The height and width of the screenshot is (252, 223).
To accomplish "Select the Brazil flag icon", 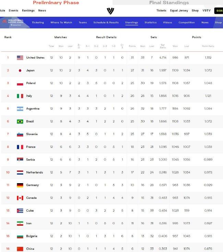I will (x=20, y=121).
